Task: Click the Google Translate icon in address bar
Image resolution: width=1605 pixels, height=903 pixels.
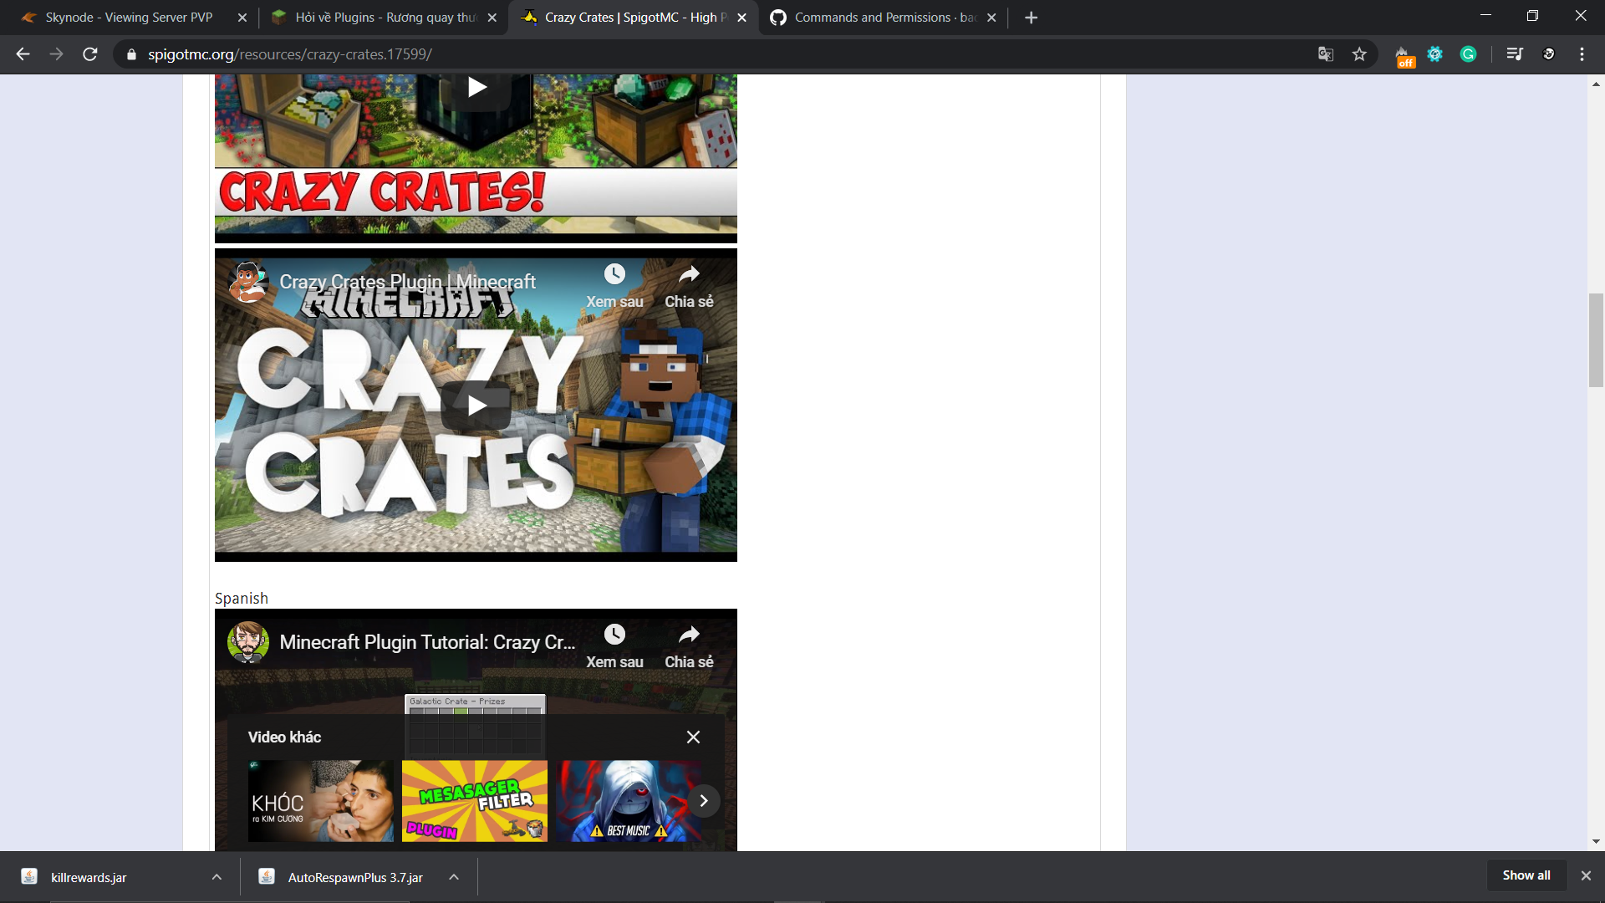Action: 1325,54
